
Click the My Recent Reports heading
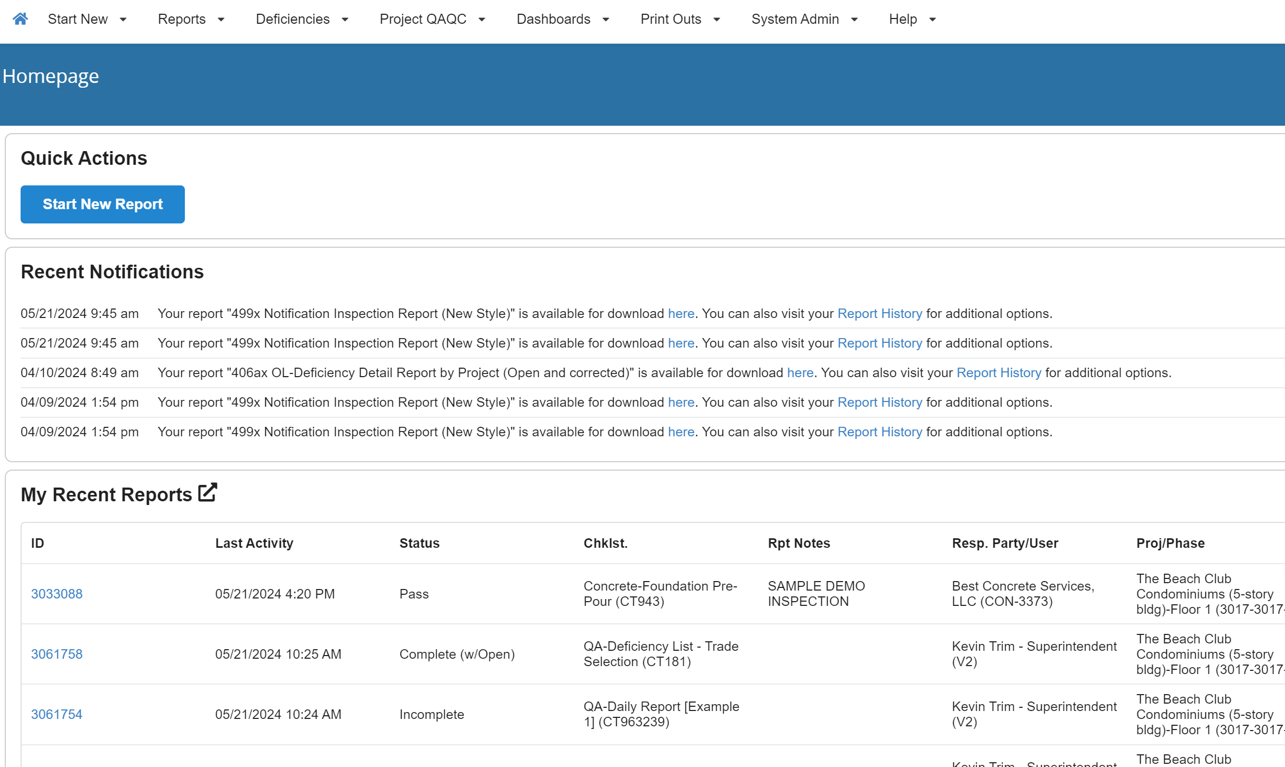point(106,494)
